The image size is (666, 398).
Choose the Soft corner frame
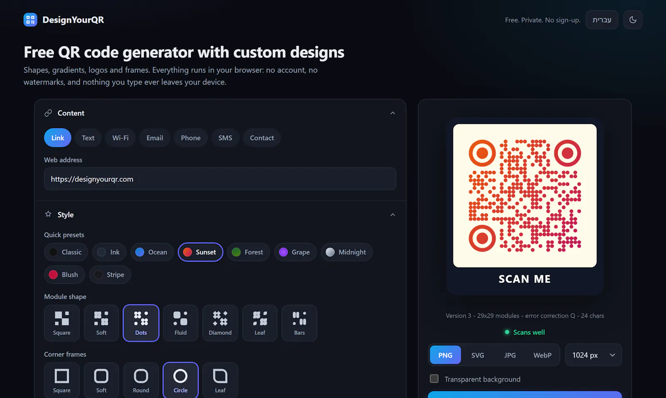[x=101, y=381]
